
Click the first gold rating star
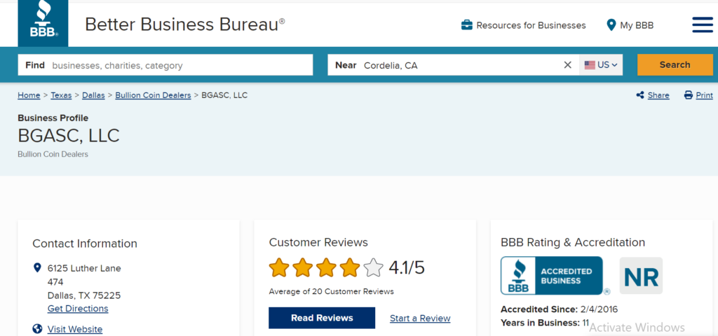pyautogui.click(x=278, y=267)
